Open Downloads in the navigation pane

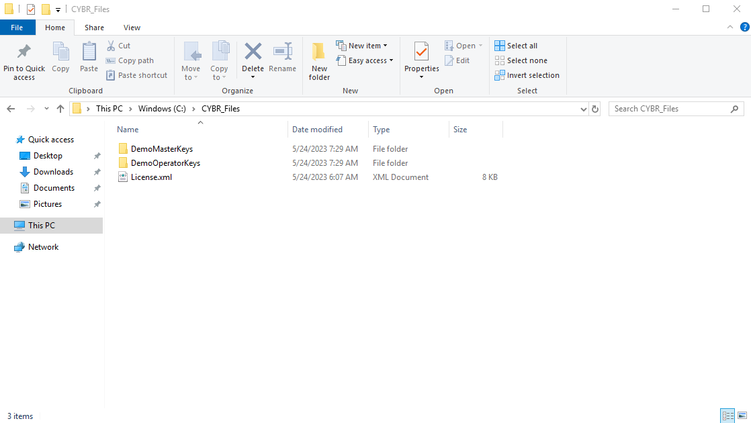click(x=53, y=172)
